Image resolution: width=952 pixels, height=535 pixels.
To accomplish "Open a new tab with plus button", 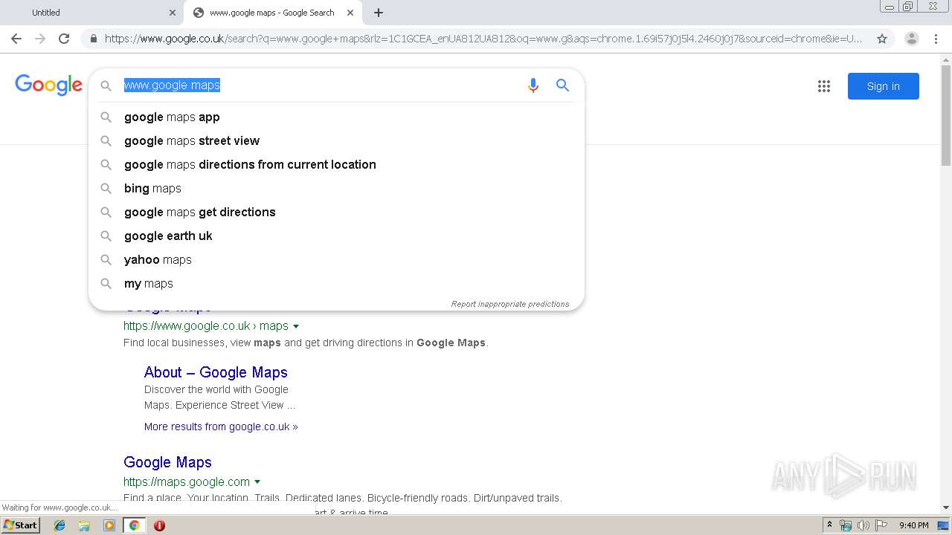I will [378, 13].
